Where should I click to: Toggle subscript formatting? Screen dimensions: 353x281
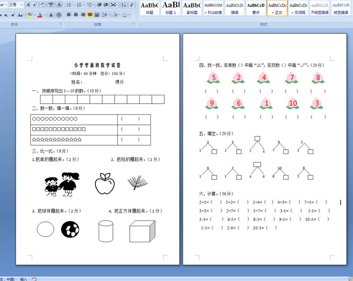point(6,15)
